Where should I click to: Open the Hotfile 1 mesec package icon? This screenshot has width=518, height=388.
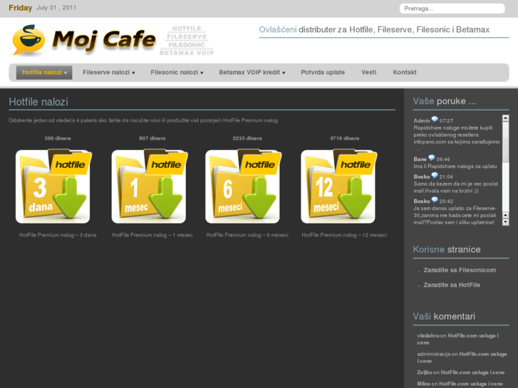click(150, 187)
